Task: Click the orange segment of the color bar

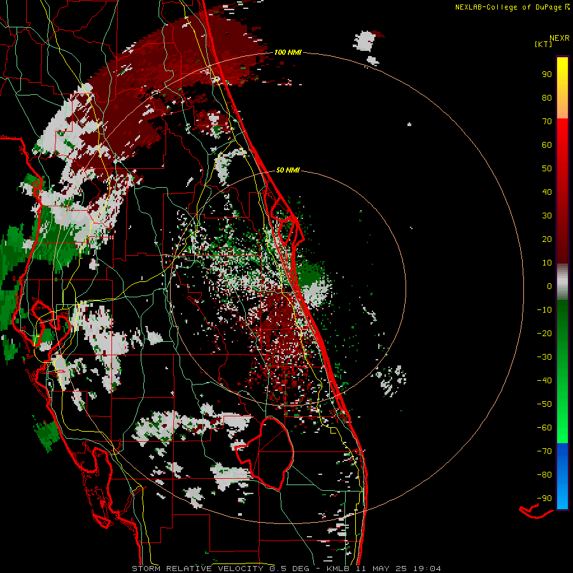Action: point(562,109)
